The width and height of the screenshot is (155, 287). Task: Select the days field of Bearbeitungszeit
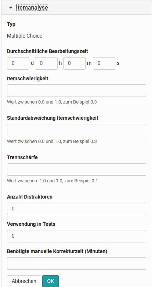(18, 63)
